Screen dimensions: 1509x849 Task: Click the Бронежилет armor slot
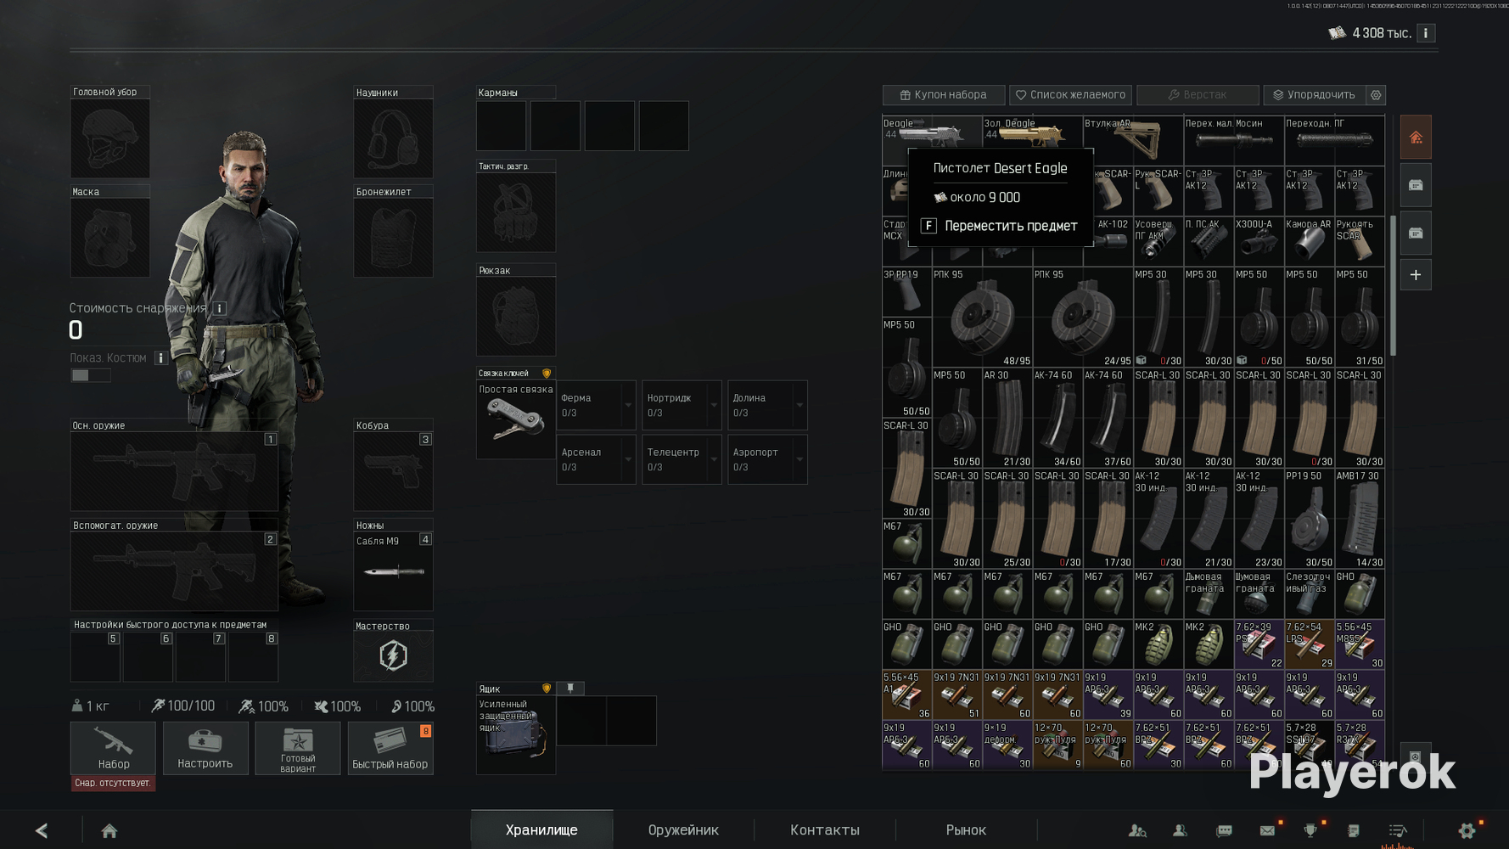(x=393, y=238)
